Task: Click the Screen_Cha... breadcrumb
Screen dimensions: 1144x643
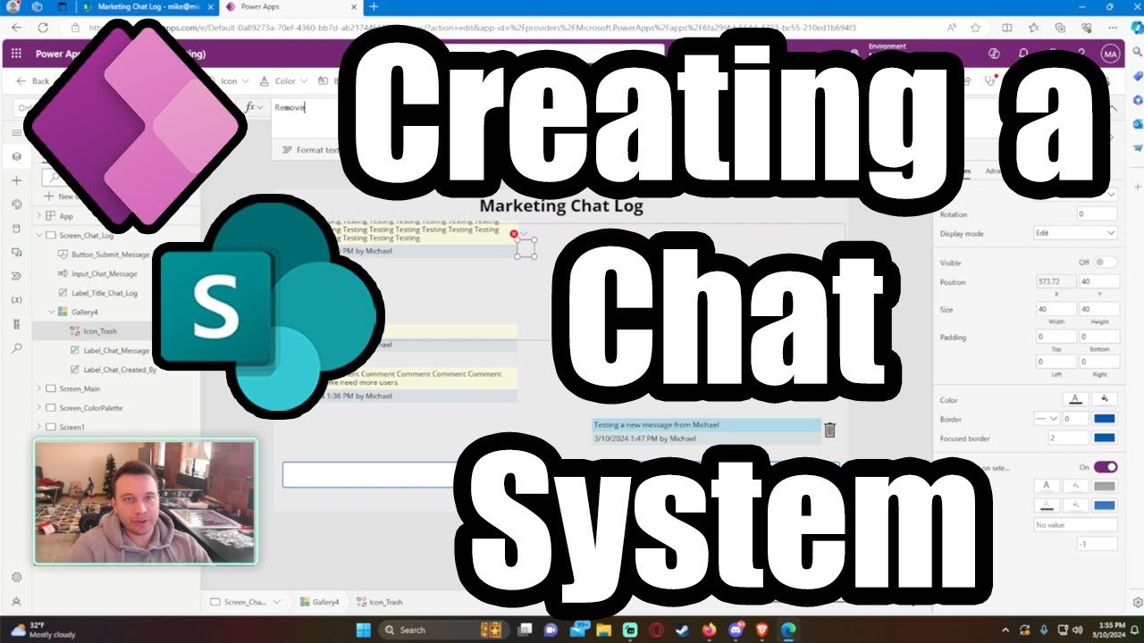Action: tap(245, 602)
